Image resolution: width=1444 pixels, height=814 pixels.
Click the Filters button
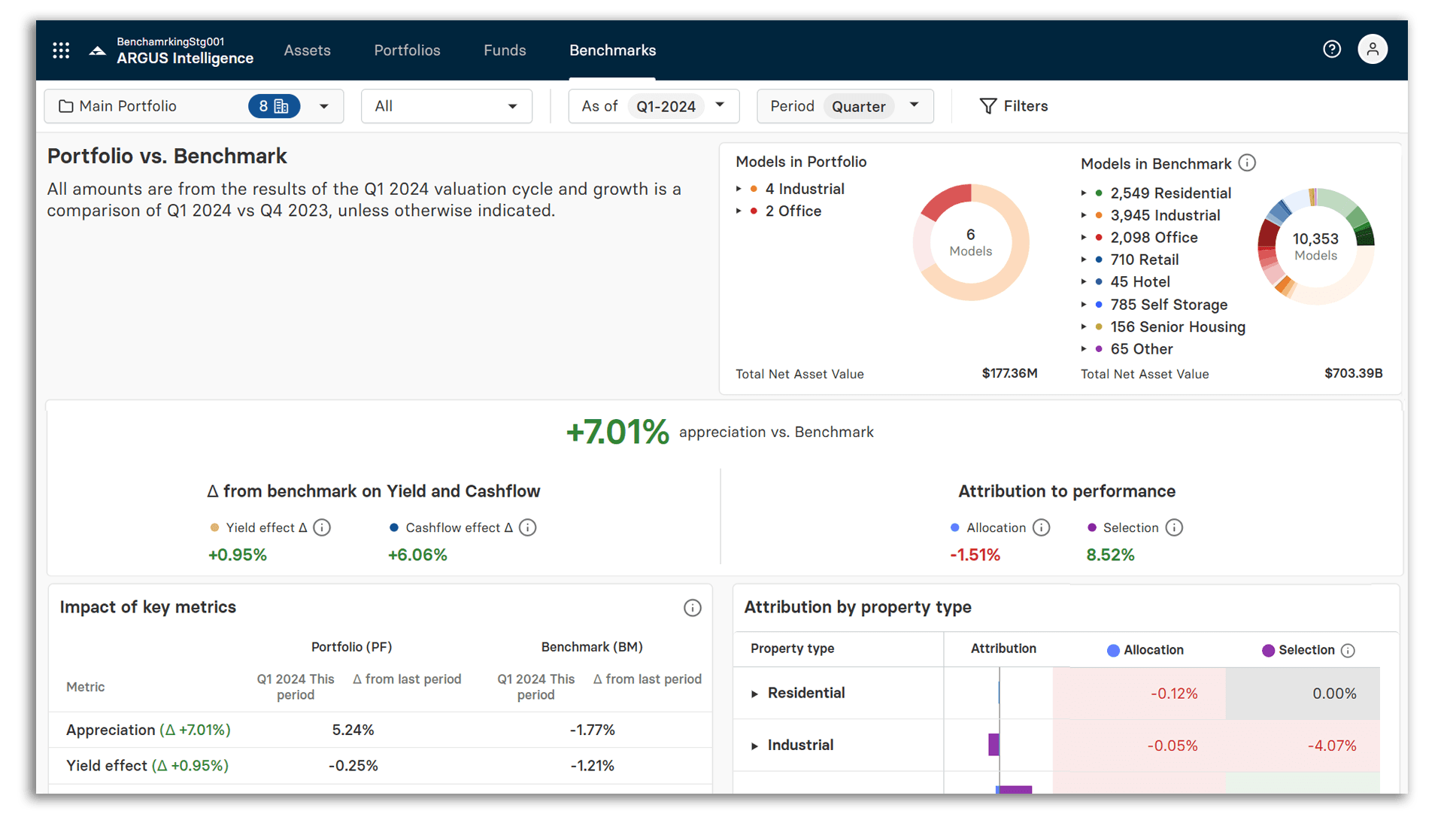[1014, 106]
